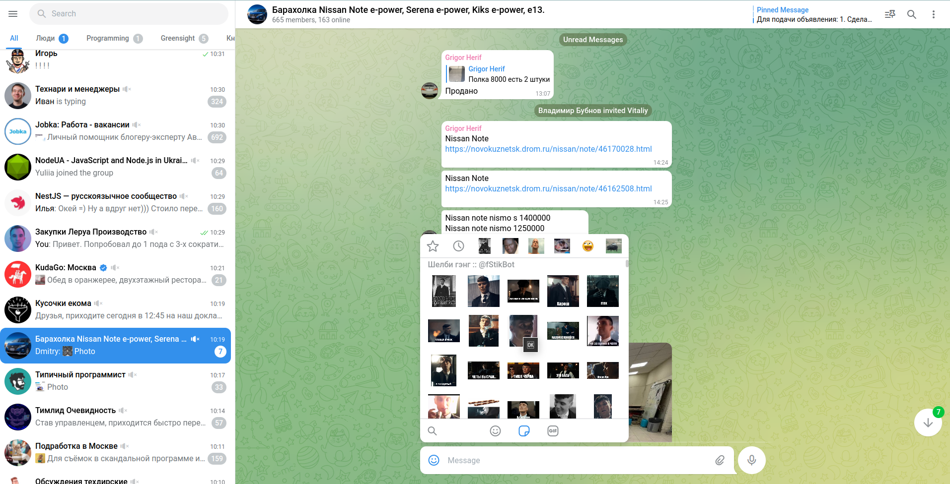Show the pinned messages list icon
This screenshot has width=950, height=484.
point(890,14)
